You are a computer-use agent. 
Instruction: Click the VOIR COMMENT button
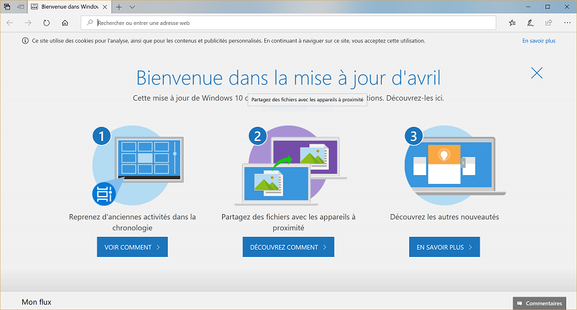pyautogui.click(x=132, y=247)
